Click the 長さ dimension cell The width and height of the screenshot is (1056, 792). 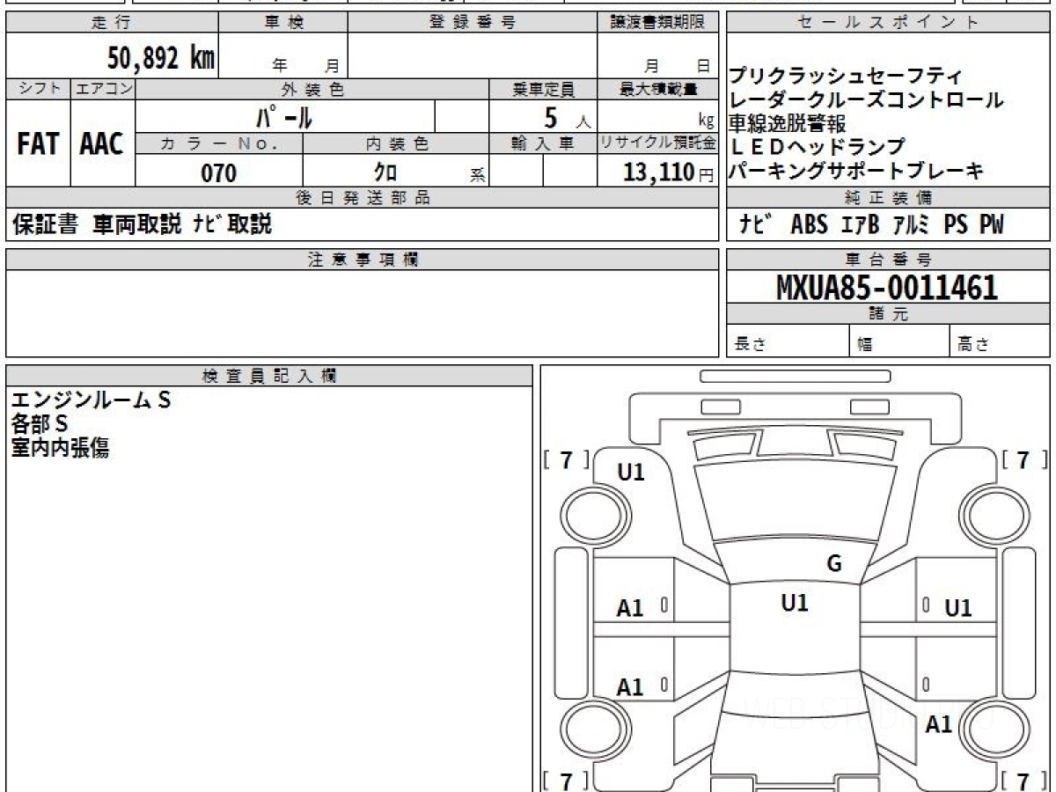click(x=788, y=342)
